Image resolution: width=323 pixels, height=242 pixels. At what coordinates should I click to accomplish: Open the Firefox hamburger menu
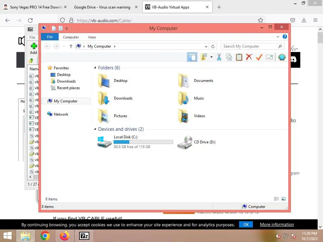coord(315,20)
